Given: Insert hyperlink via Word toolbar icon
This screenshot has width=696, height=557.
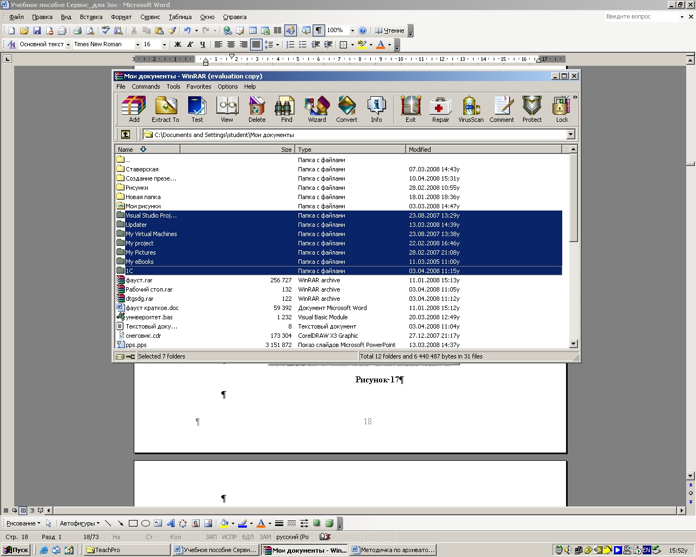Looking at the screenshot, I should click(228, 30).
